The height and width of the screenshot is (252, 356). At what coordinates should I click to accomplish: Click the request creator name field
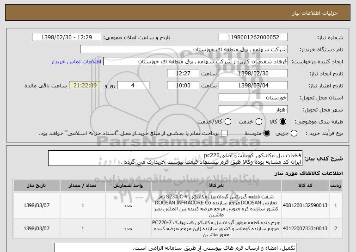pos(196,61)
